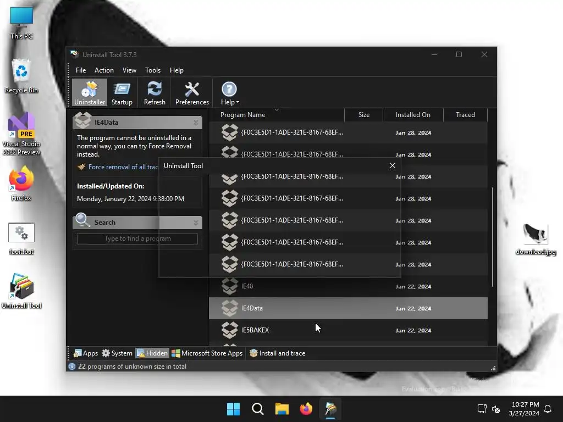Open taskbar Search
The image size is (563, 422).
pyautogui.click(x=257, y=409)
